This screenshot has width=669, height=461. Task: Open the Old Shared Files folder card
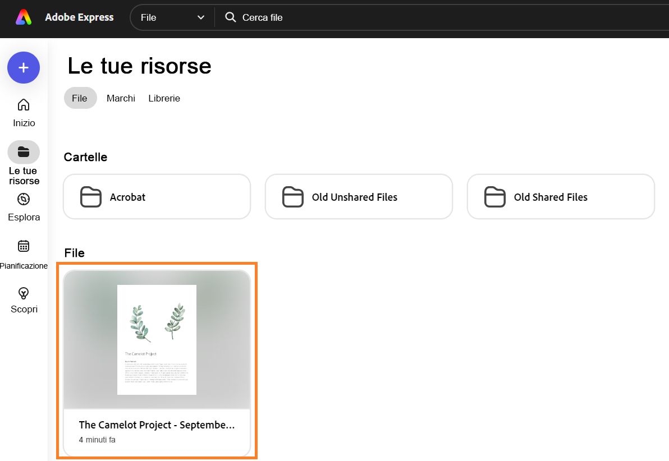[x=561, y=197]
